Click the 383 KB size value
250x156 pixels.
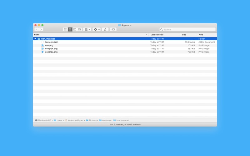coord(191,49)
